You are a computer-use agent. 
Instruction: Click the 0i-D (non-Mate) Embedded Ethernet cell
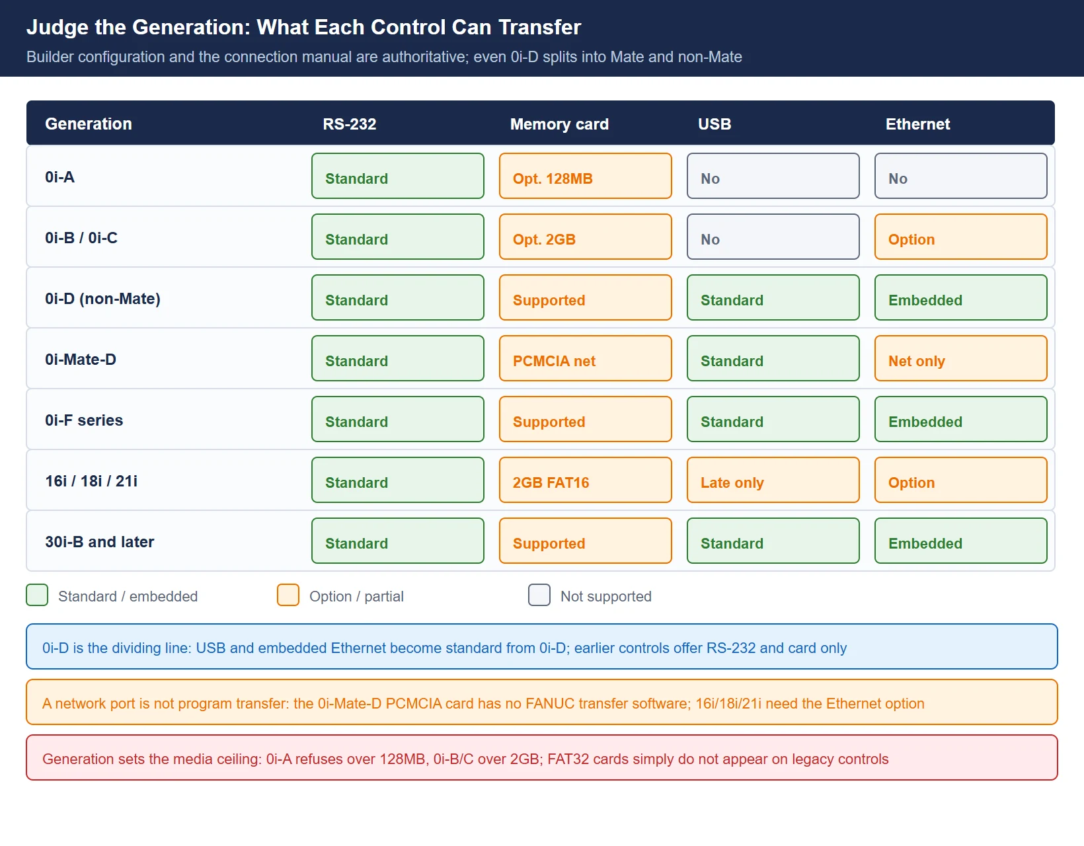[961, 297]
